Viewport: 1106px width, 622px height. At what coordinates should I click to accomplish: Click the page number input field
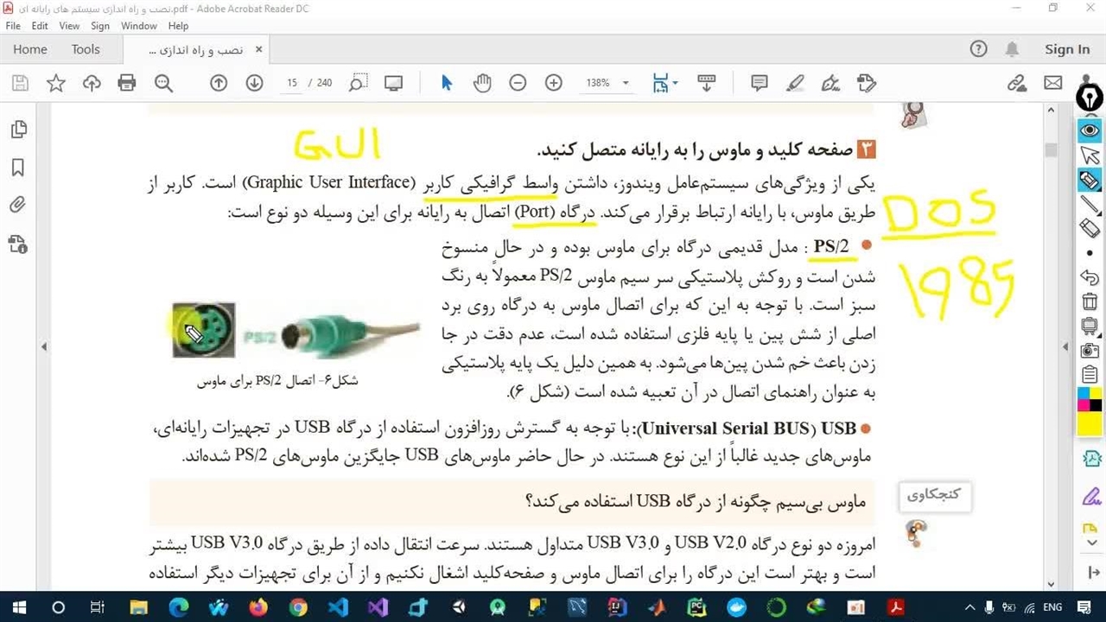(x=292, y=83)
